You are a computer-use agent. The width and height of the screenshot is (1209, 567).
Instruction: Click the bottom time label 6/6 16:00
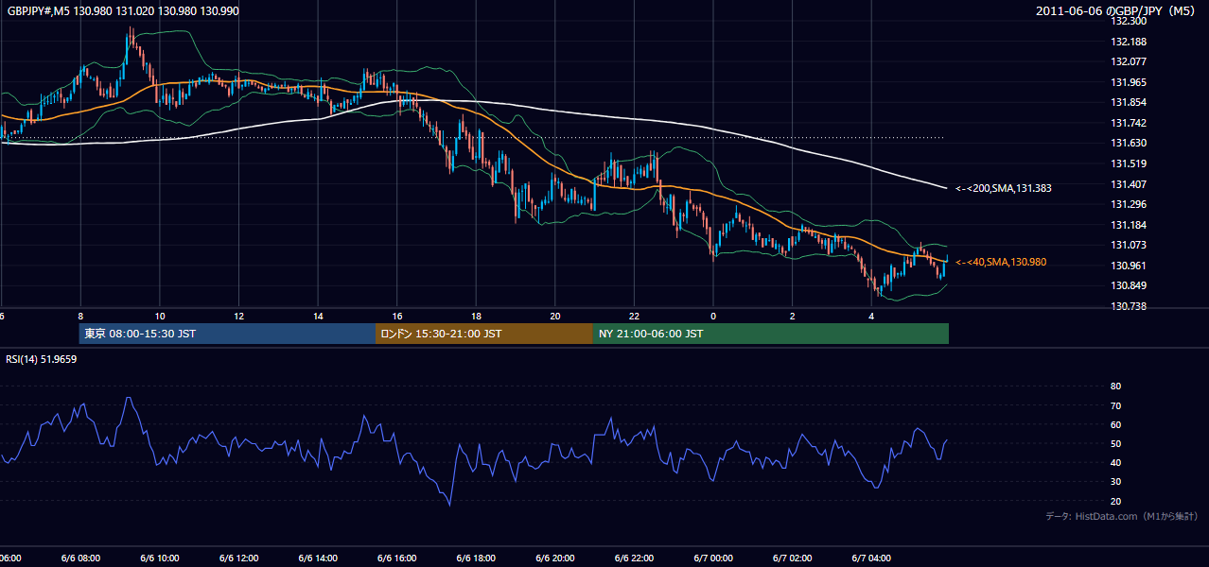(x=396, y=558)
